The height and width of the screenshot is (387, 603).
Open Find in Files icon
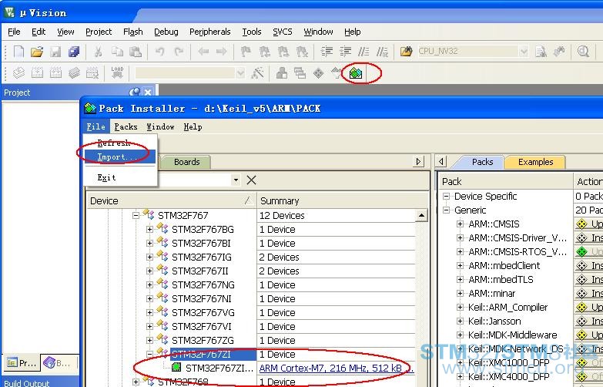(406, 51)
